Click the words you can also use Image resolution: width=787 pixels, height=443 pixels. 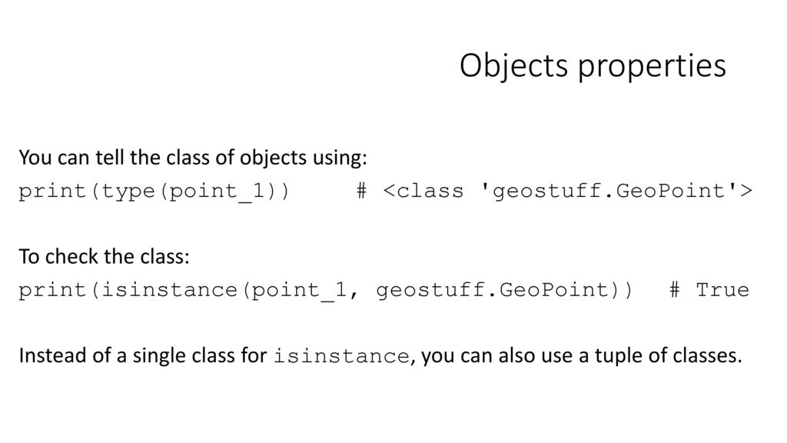(x=504, y=355)
